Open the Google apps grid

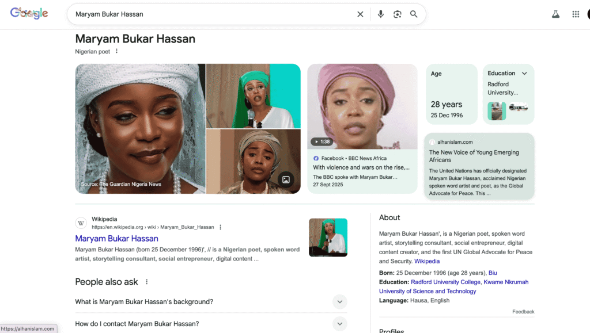576,14
